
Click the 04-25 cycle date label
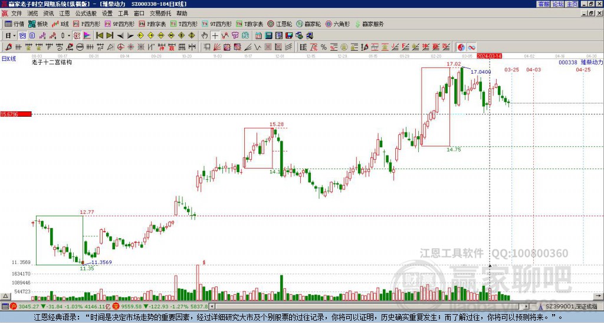click(583, 70)
